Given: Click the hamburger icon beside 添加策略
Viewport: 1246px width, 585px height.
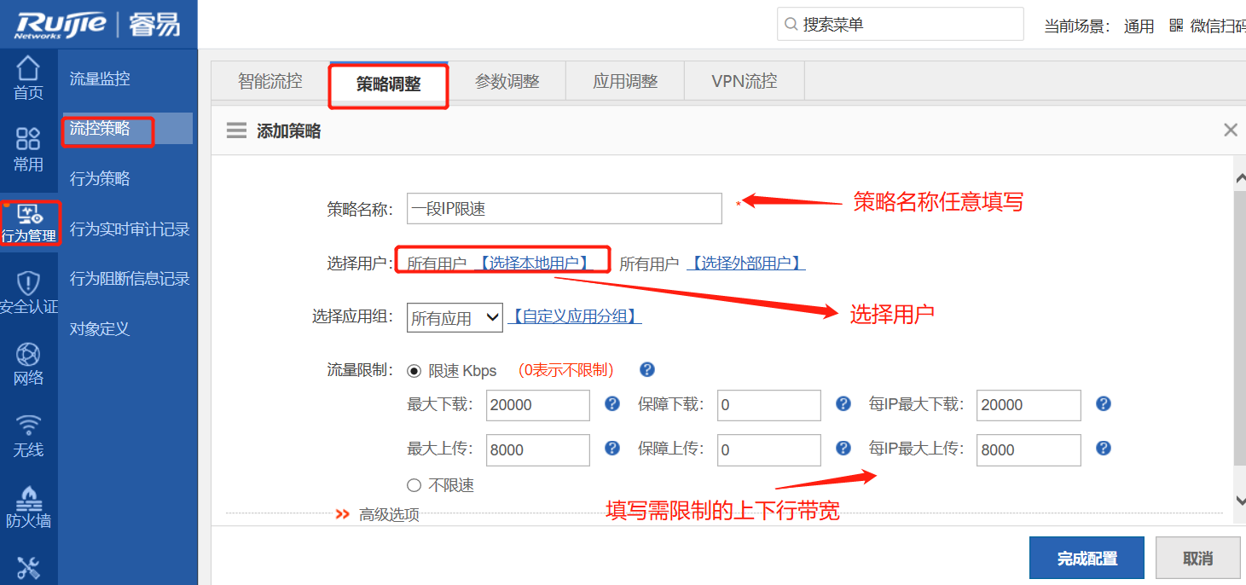Looking at the screenshot, I should coord(236,130).
